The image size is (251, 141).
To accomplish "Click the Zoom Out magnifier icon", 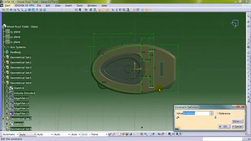I will click(x=22, y=10).
